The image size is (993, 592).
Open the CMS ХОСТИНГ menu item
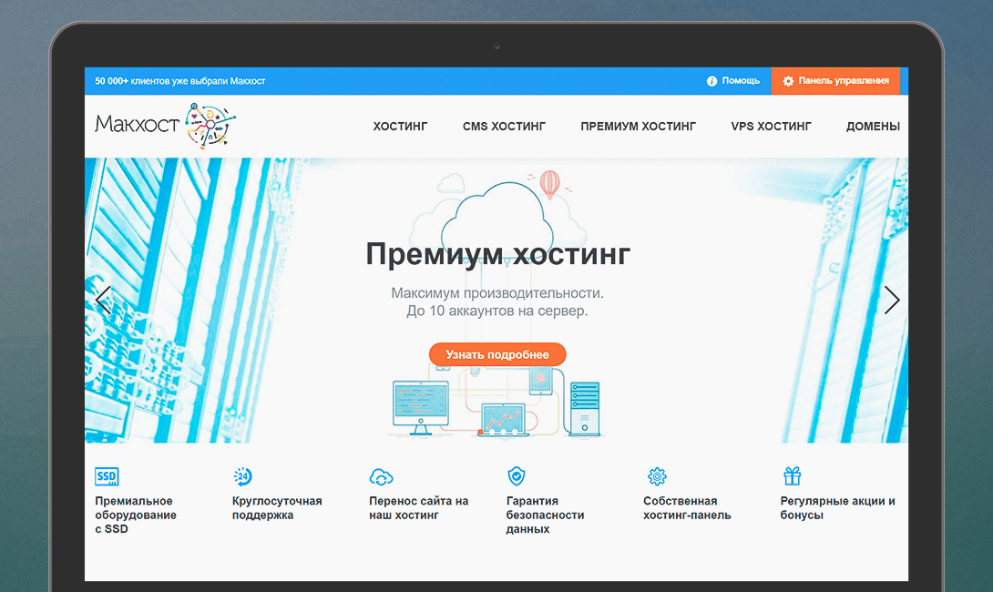coord(504,127)
